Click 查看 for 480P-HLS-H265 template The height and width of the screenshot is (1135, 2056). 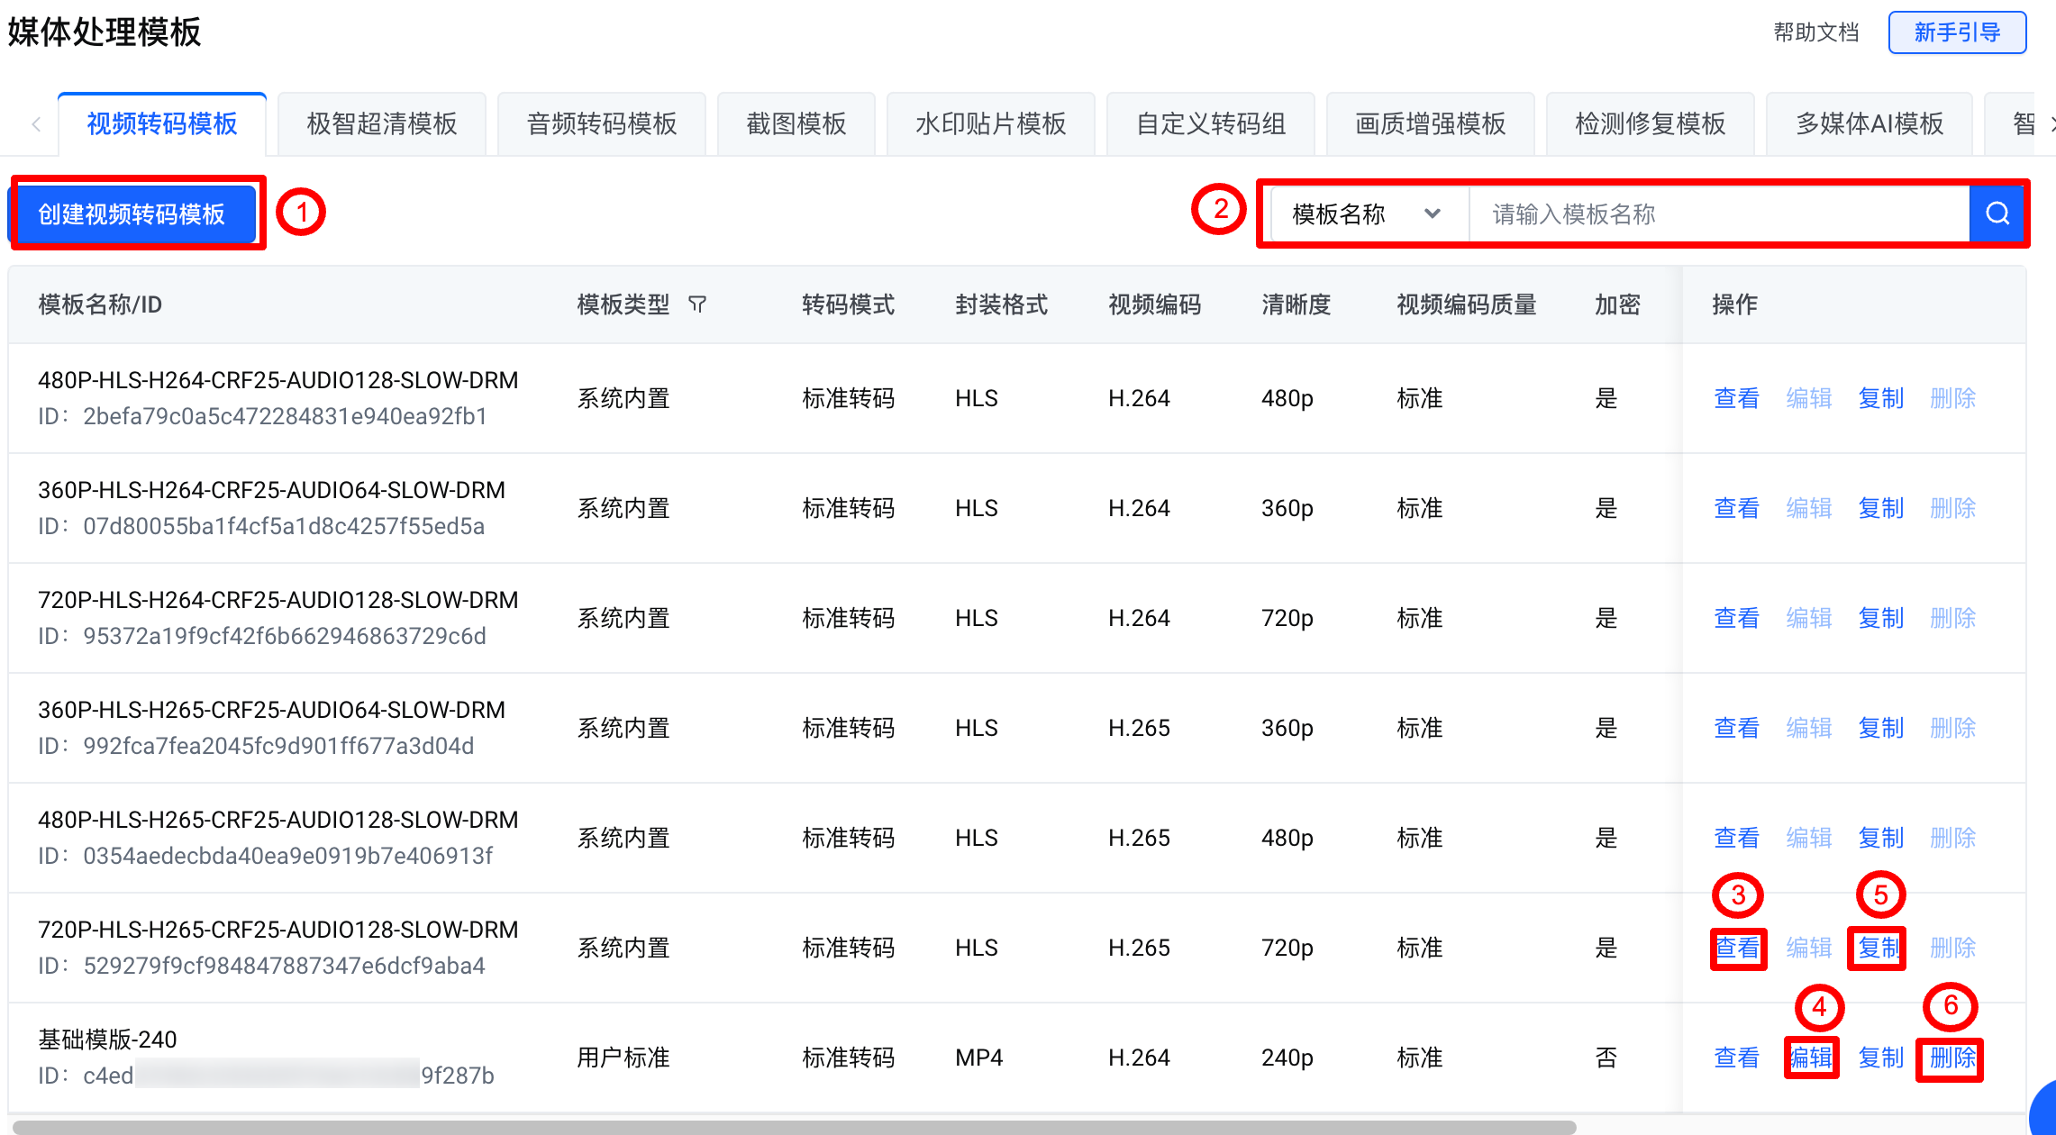click(x=1736, y=838)
